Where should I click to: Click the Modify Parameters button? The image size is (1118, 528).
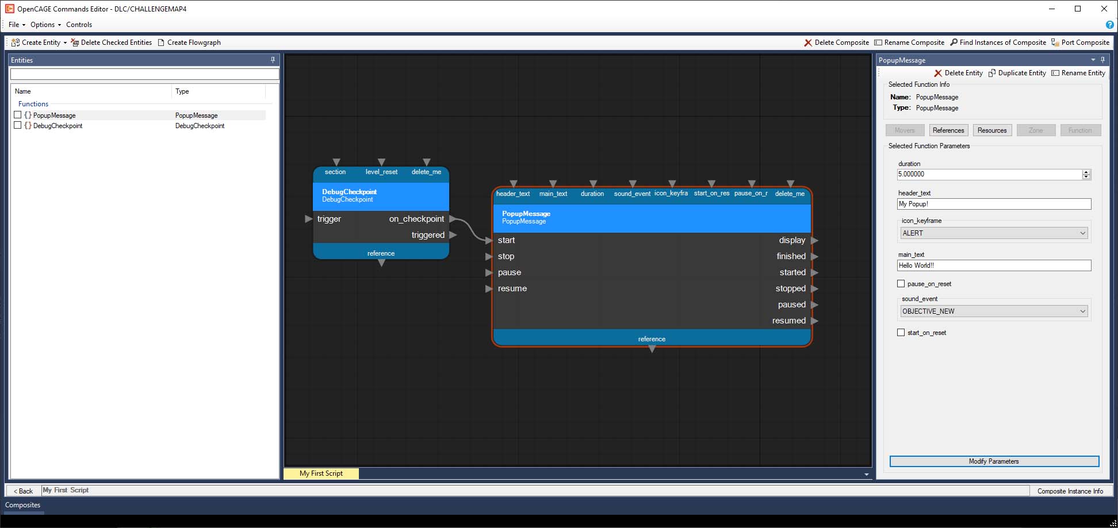click(x=994, y=461)
